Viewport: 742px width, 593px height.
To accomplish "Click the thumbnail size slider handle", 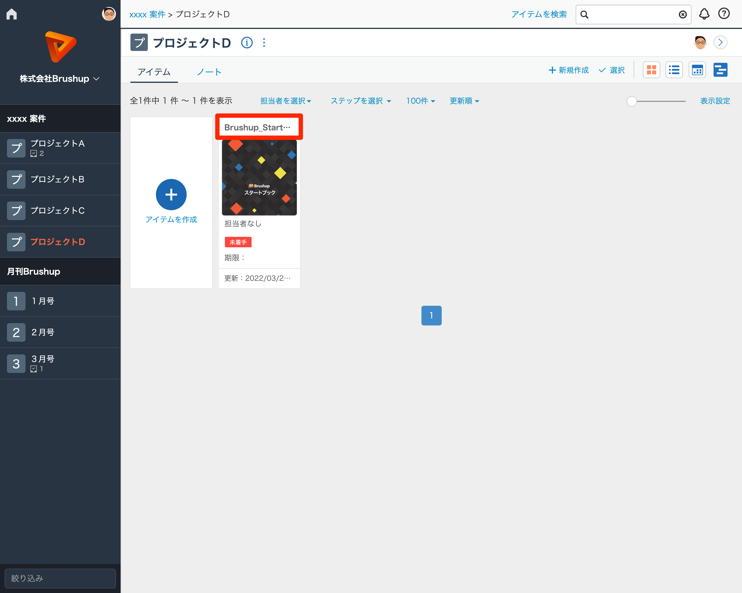I will pyautogui.click(x=632, y=101).
